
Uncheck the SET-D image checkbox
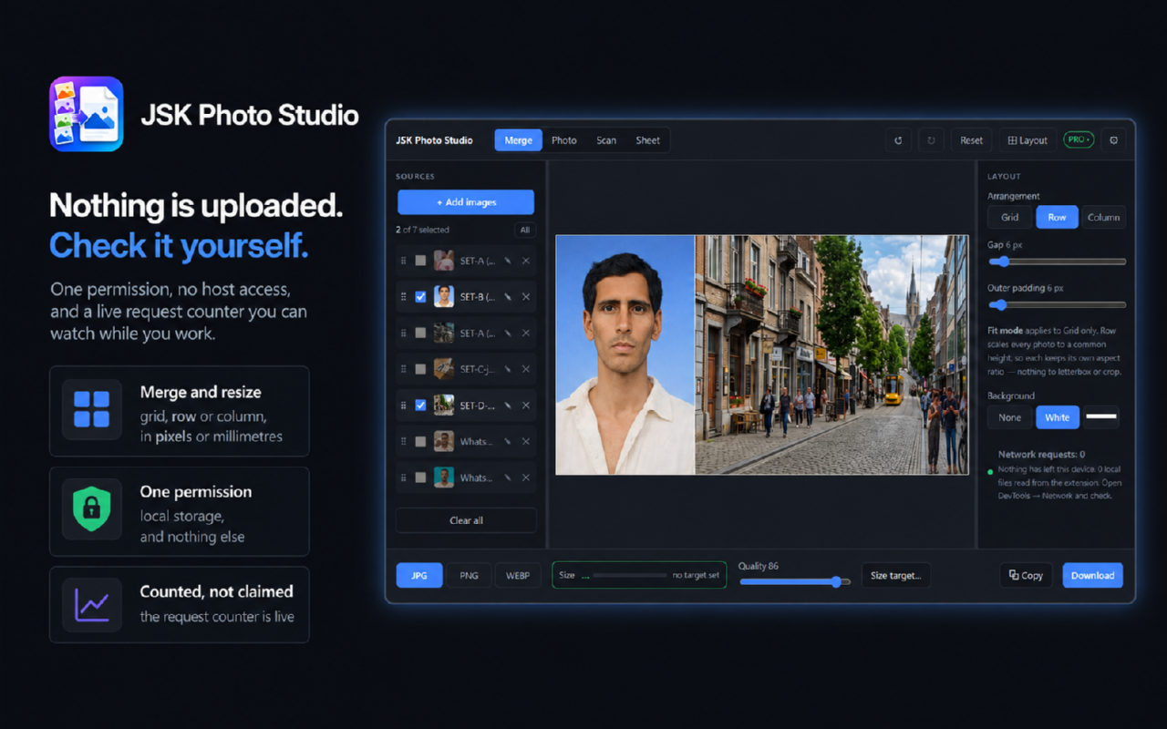coord(420,406)
